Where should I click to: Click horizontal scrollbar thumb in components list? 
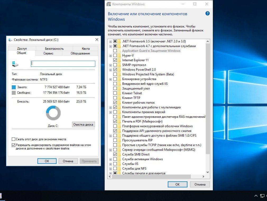(151, 176)
